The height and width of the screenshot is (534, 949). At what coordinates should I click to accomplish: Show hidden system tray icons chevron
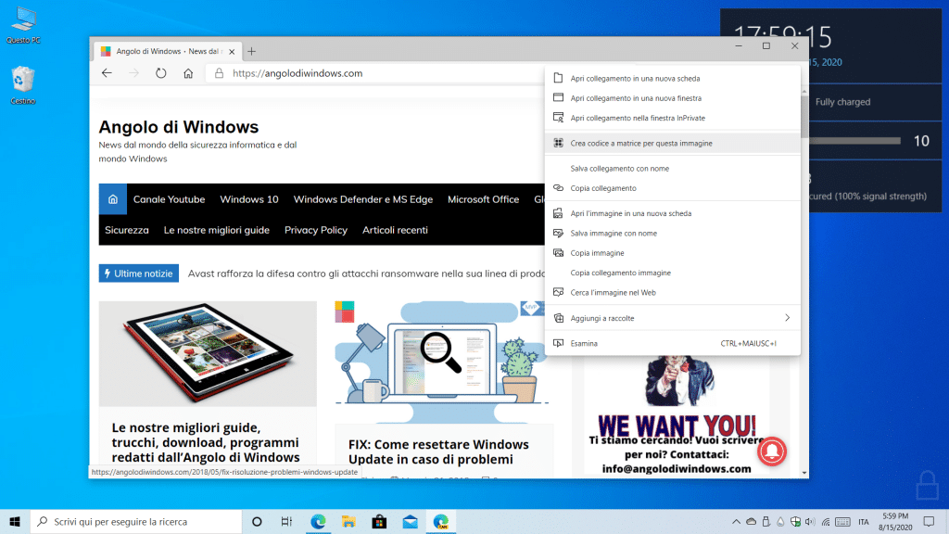point(737,521)
